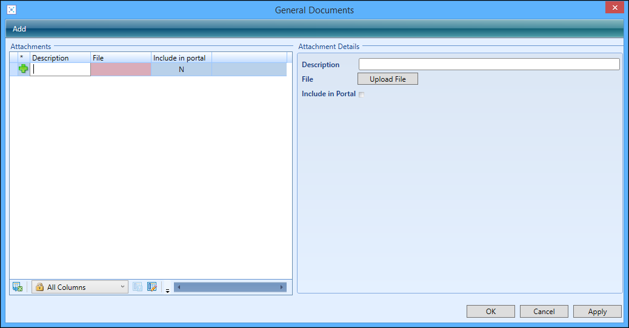Viewport: 629px width, 328px height.
Task: Open the toolbar overflow options arrow
Action: click(x=168, y=290)
